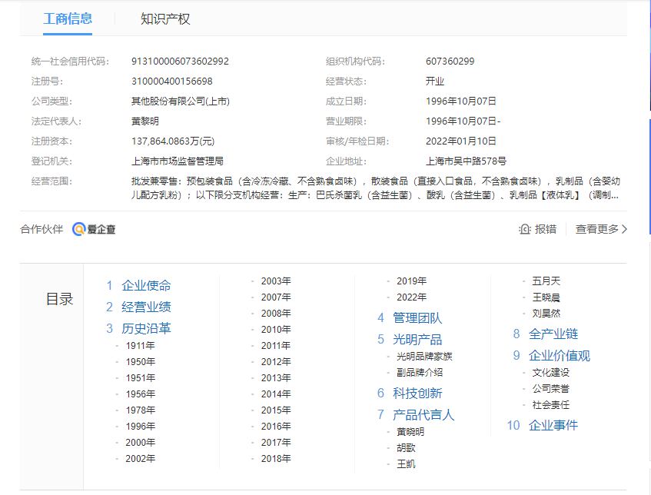Open the 王凯 entry
The width and height of the screenshot is (651, 495).
click(x=406, y=464)
